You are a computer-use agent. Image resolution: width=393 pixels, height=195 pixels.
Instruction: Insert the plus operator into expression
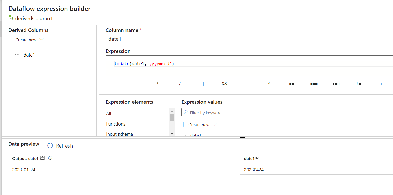(113, 84)
